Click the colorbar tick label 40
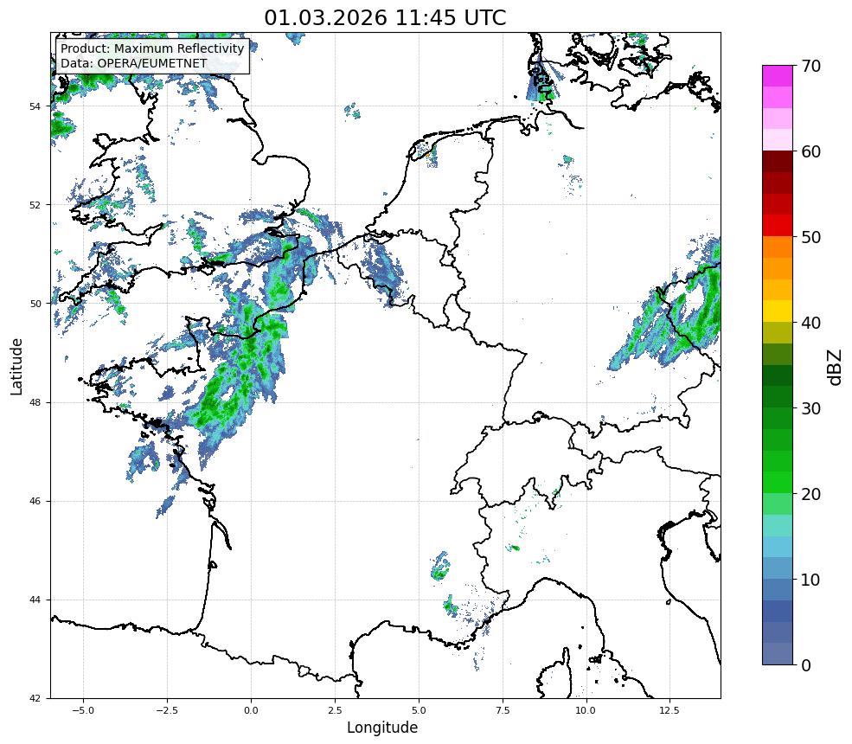Screen dimensions: 852x744 (x=810, y=323)
